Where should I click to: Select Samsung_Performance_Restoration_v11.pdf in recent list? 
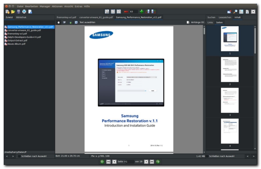tap(29, 27)
